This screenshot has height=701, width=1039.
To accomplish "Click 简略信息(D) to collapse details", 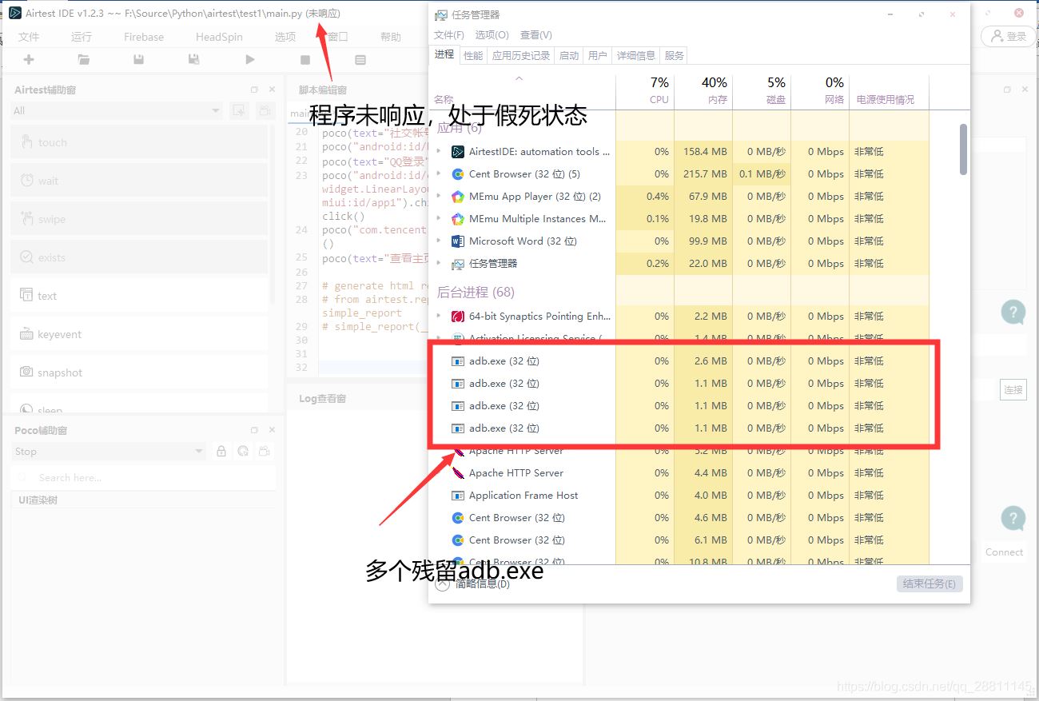I will 472,584.
